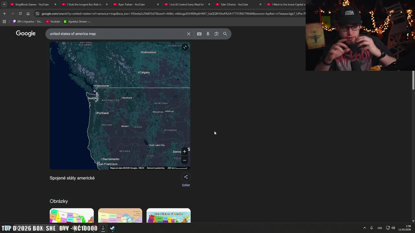Click the Portland label on the map
This screenshot has height=233, width=415.
[x=102, y=113]
